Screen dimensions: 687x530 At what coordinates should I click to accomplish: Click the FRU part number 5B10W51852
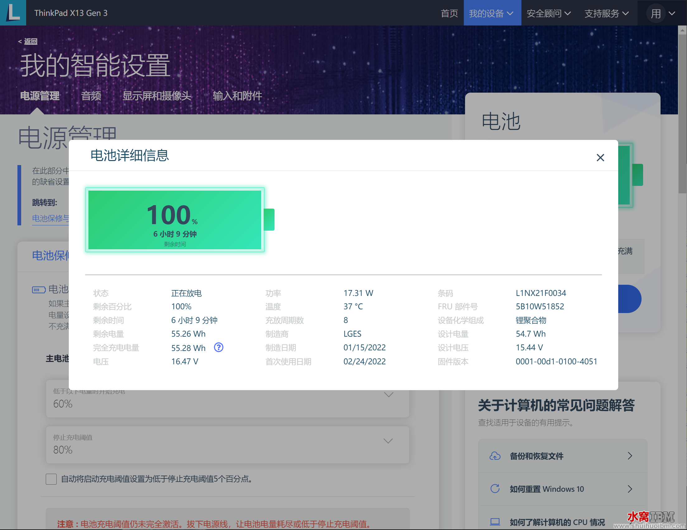[540, 306]
